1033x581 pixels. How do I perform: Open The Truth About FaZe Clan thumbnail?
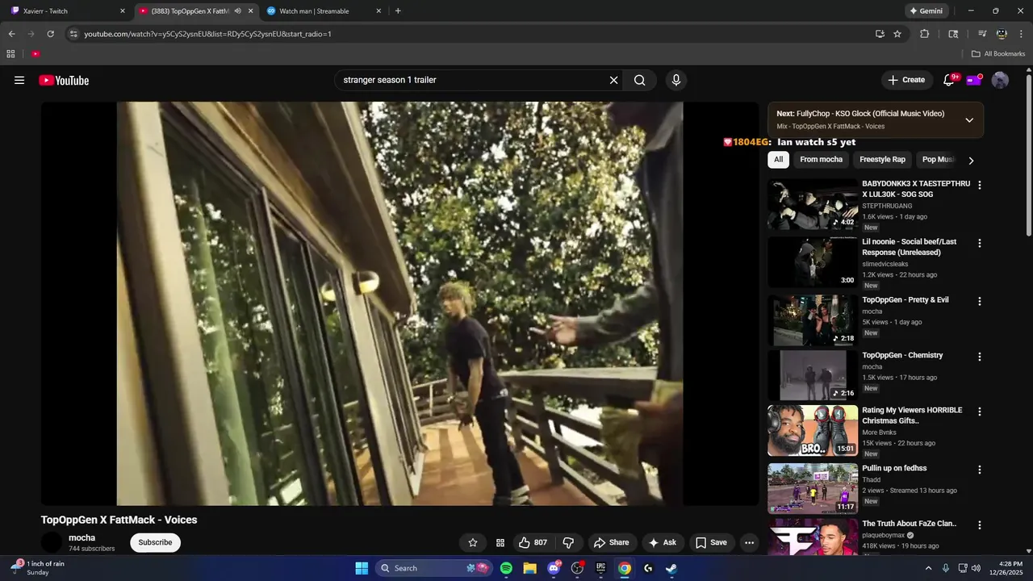812,537
